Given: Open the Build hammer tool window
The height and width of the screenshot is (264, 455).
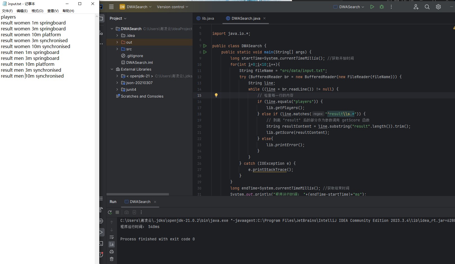Looking at the screenshot, I should tap(101, 210).
